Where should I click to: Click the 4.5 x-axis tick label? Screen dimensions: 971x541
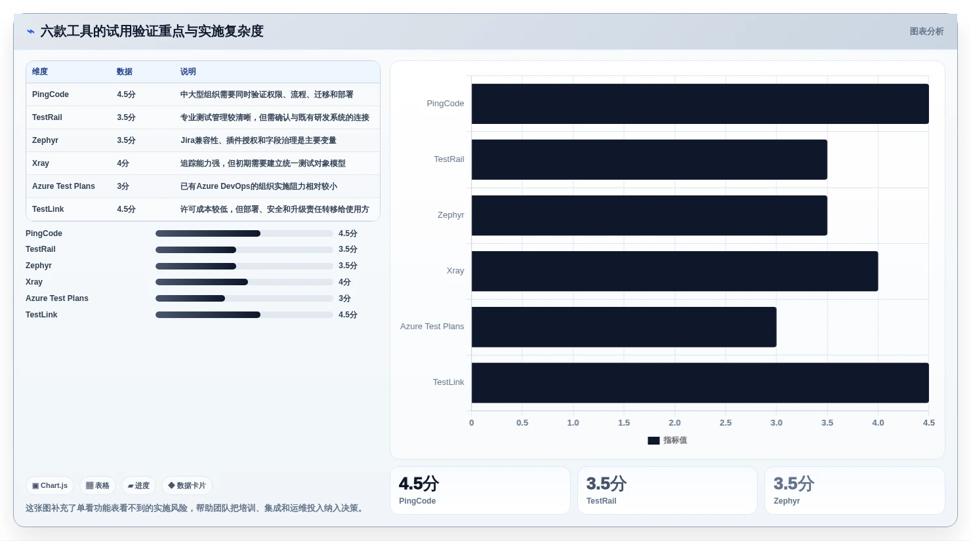[x=929, y=423]
